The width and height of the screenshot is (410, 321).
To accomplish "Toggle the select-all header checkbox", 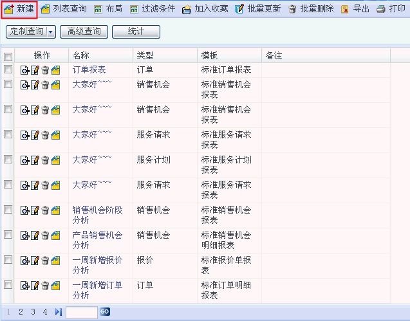I will pyautogui.click(x=8, y=57).
